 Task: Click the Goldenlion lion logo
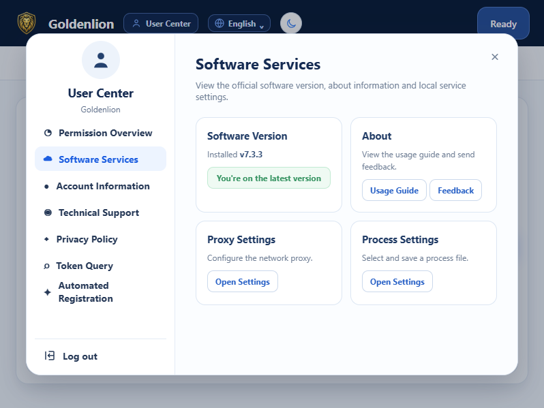27,23
